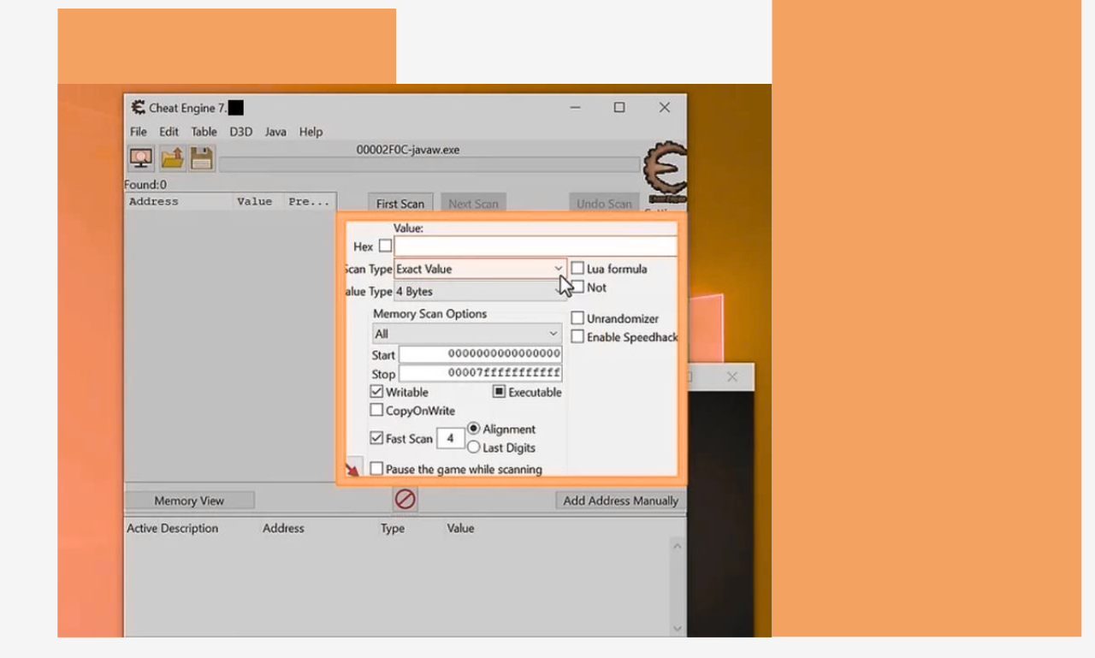
Task: Enable the Lua formula checkbox
Action: (577, 268)
